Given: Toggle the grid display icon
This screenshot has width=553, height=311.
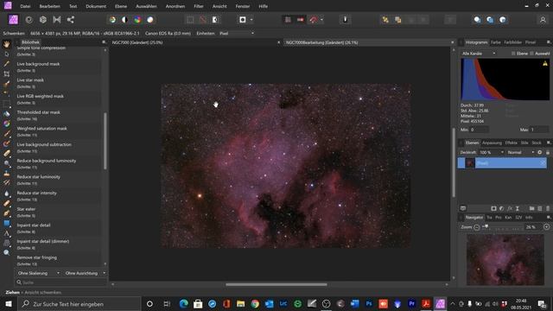Looking at the screenshot, I should [288, 20].
